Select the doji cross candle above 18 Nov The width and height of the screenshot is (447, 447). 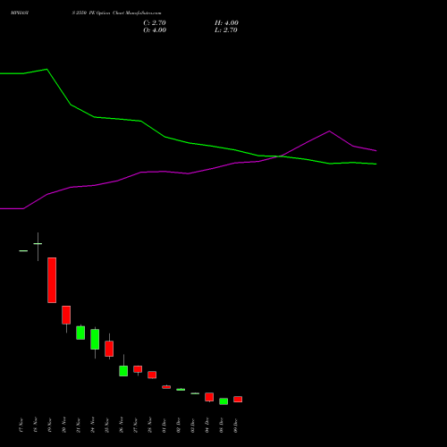coord(38,247)
